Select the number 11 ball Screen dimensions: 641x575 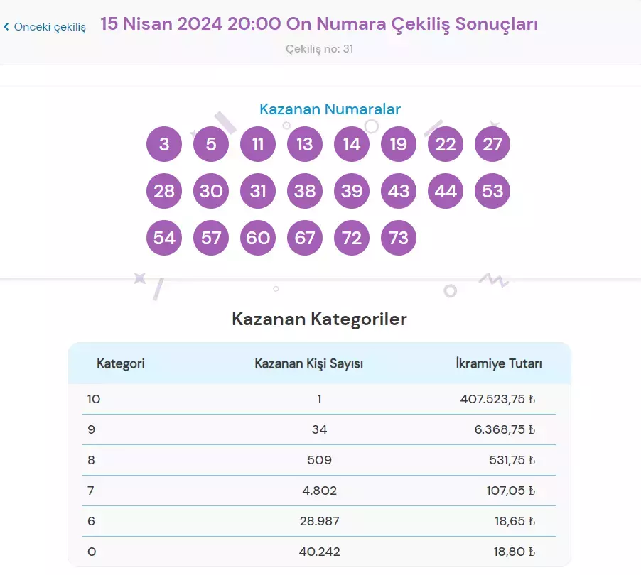pyautogui.click(x=258, y=145)
